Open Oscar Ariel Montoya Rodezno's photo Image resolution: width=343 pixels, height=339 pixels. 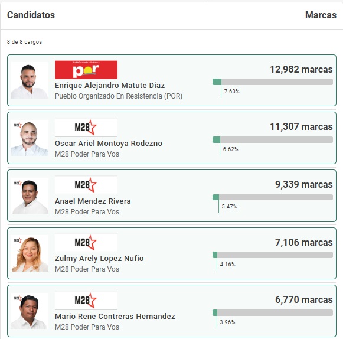pyautogui.click(x=30, y=138)
